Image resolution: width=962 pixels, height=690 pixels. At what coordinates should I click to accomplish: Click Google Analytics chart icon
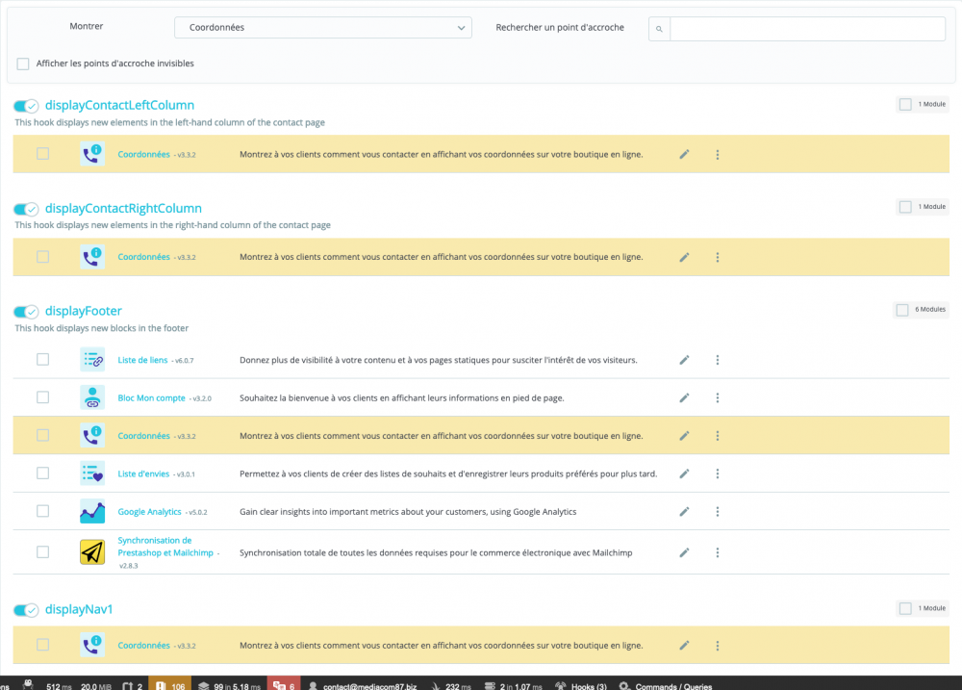coord(92,511)
